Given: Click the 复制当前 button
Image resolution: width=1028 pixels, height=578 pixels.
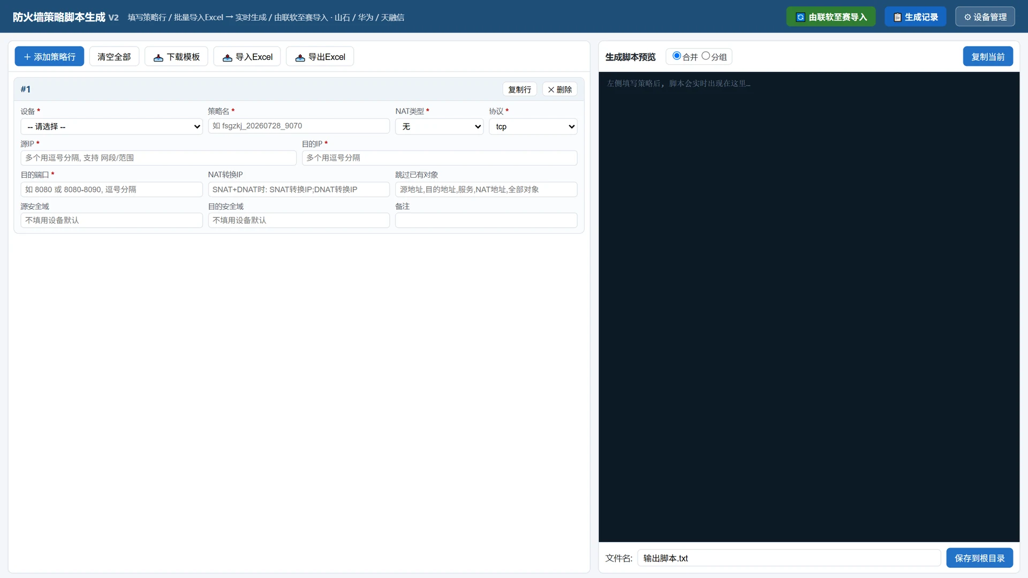Looking at the screenshot, I should 988,57.
